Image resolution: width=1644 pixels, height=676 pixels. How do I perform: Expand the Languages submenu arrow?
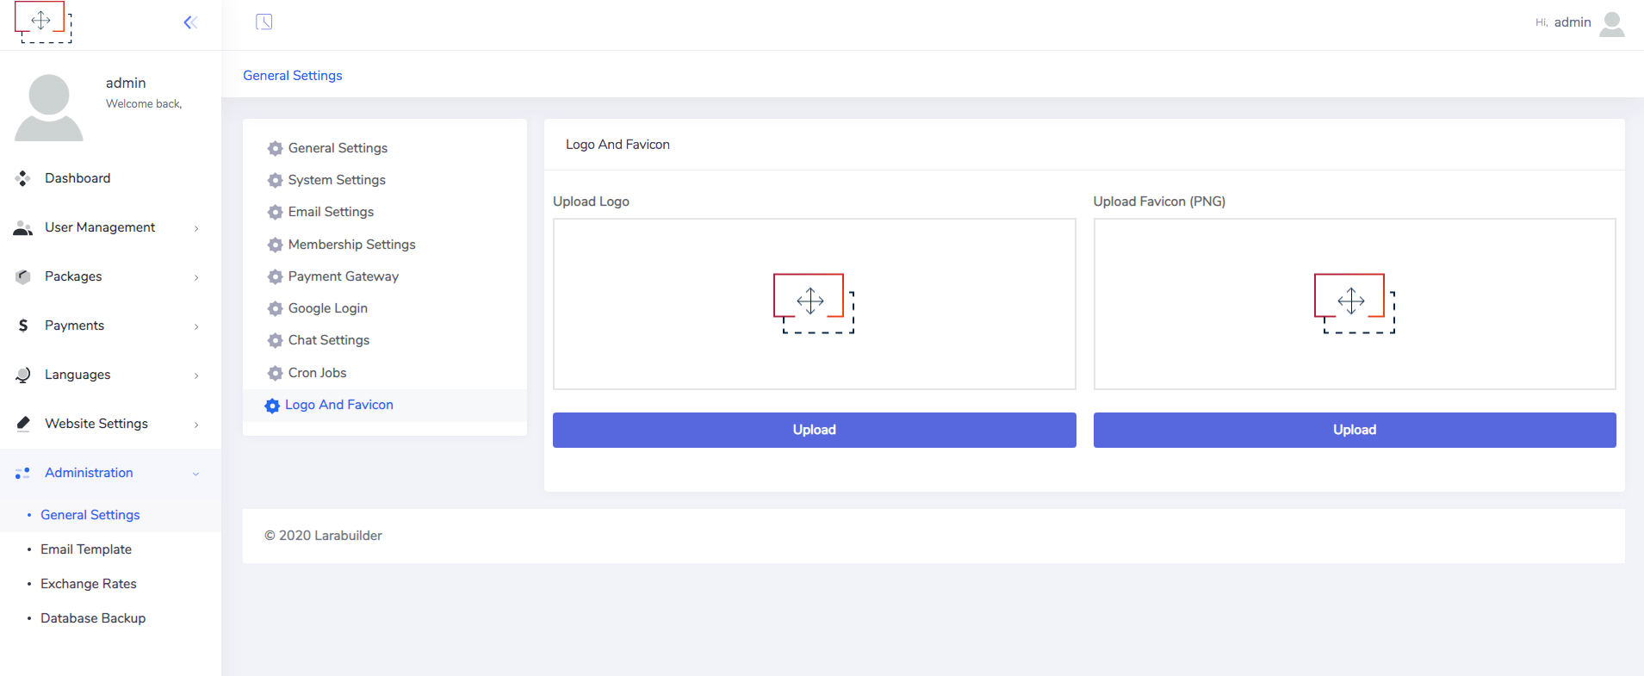[x=196, y=375]
